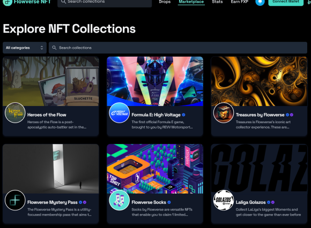
Task: Select the Formula E High Voltage avatar
Action: [x=119, y=112]
